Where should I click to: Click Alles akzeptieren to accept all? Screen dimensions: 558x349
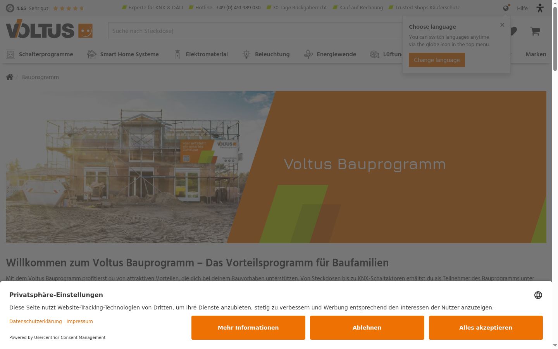point(486,328)
